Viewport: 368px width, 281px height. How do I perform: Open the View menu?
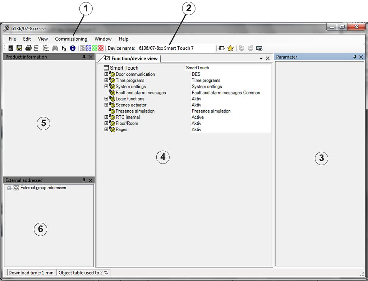[x=43, y=39]
